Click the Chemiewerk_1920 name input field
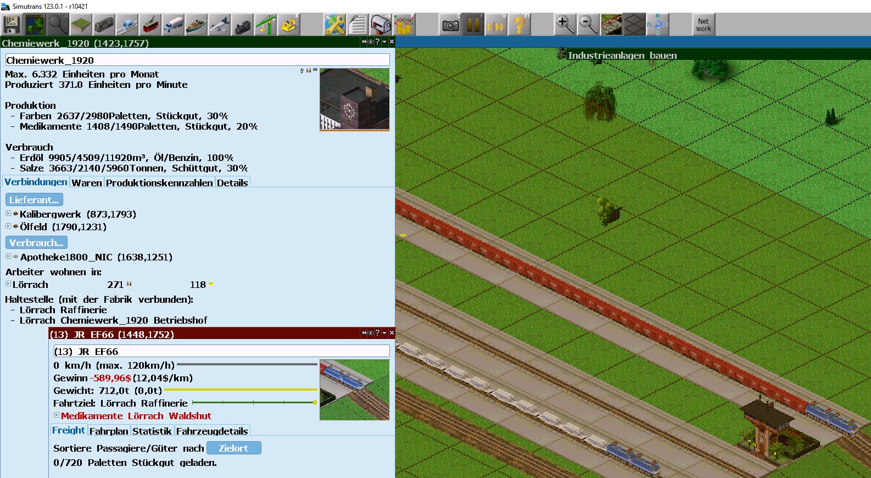Screen dimensions: 871x478 197,60
